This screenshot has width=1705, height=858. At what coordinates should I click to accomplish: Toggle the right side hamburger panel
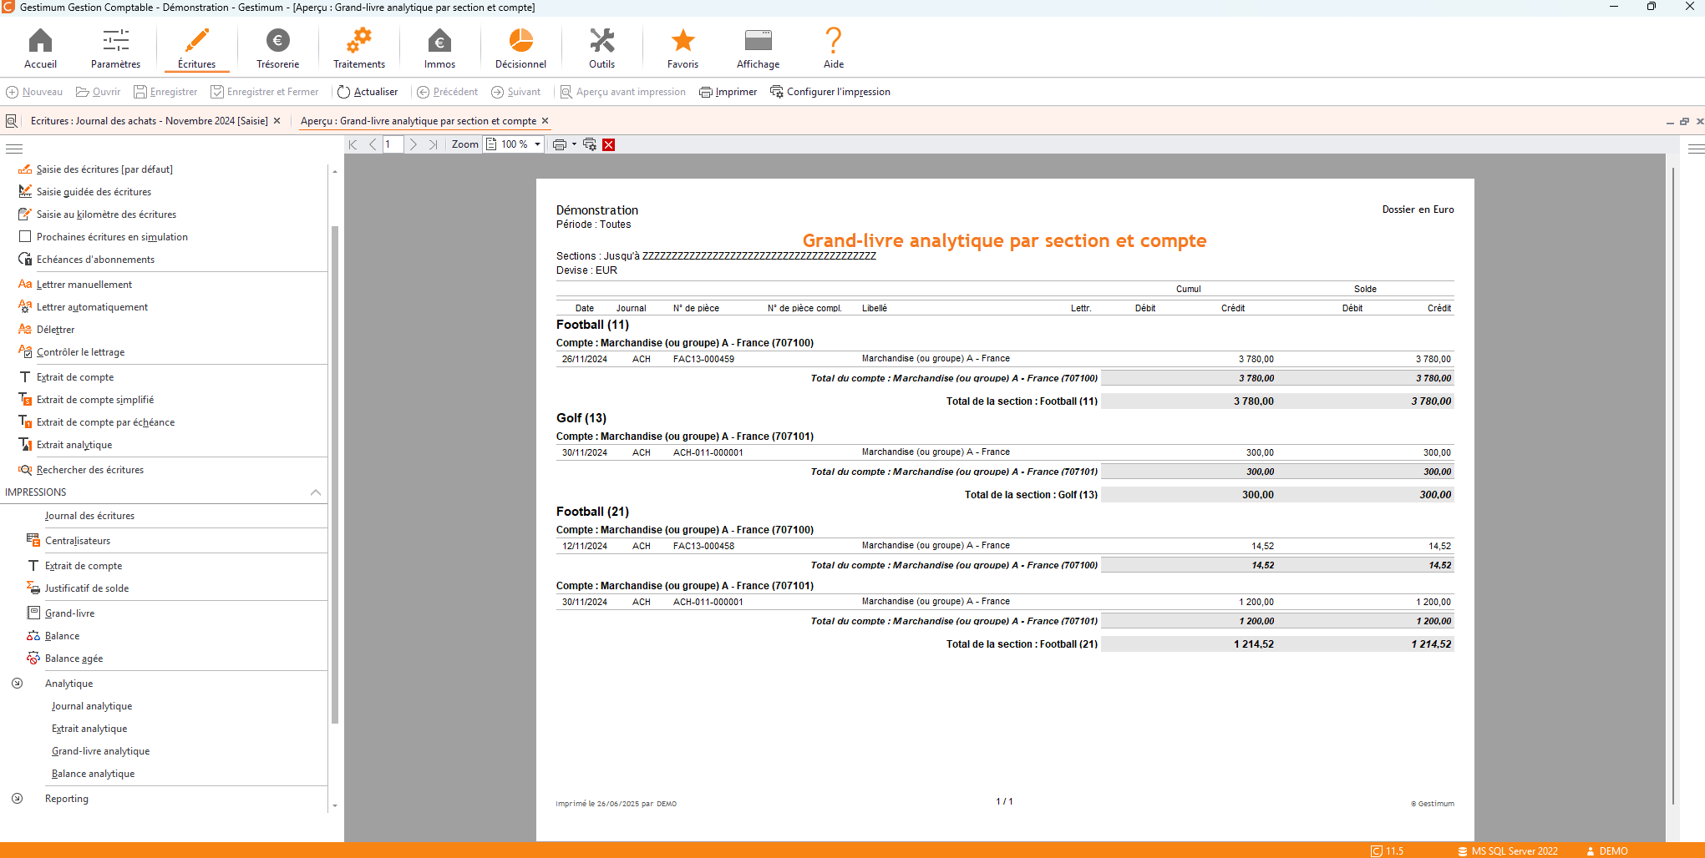coord(1696,149)
